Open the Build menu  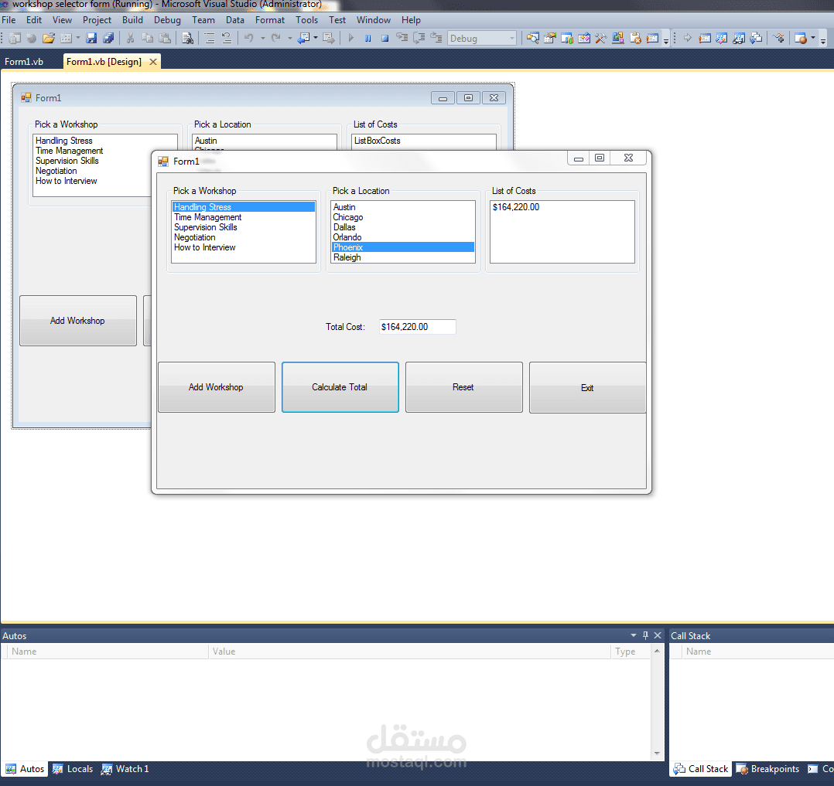[132, 20]
